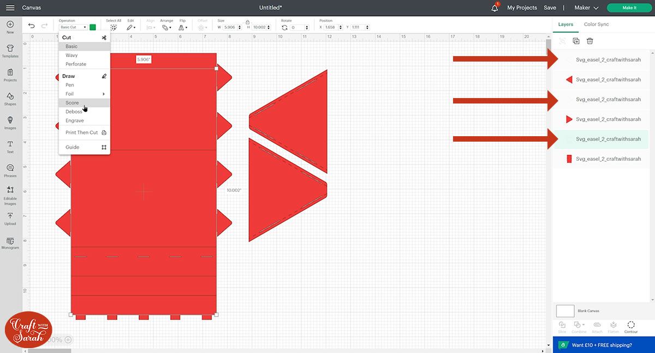Open the green color swatch next to Operation
This screenshot has height=353, width=655.
(x=93, y=27)
